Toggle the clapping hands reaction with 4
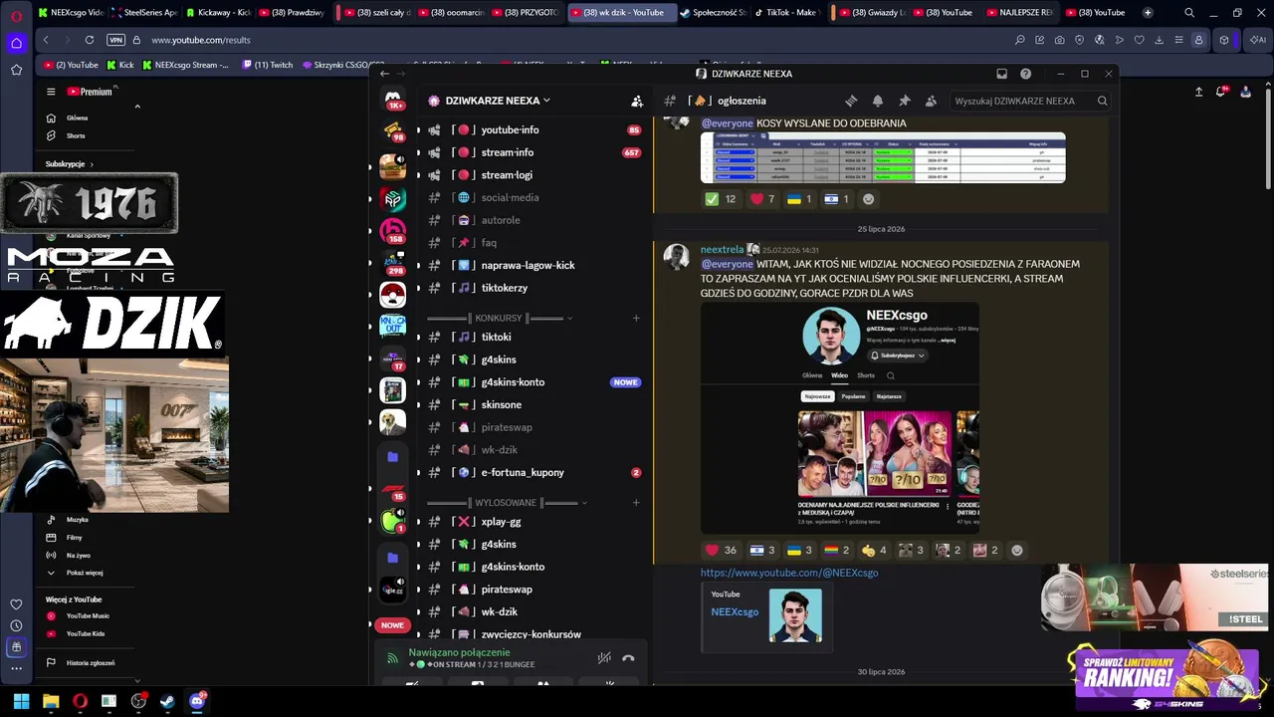 (x=874, y=550)
